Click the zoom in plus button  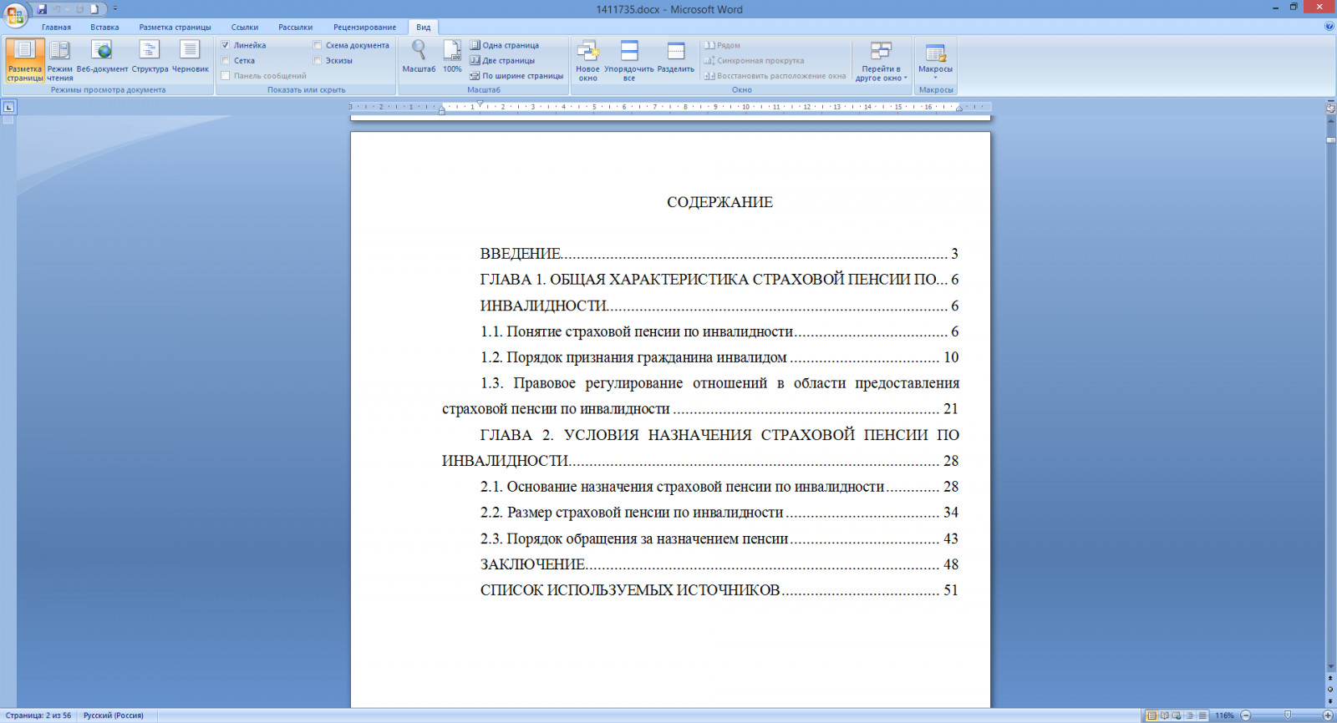(1328, 715)
